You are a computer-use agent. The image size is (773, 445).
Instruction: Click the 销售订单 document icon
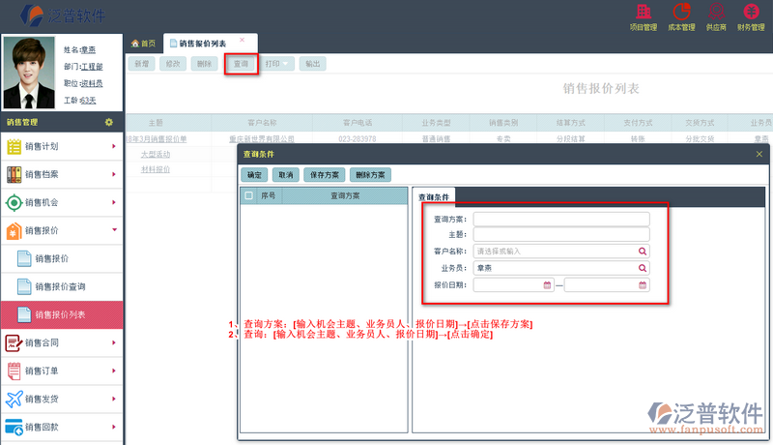[14, 371]
